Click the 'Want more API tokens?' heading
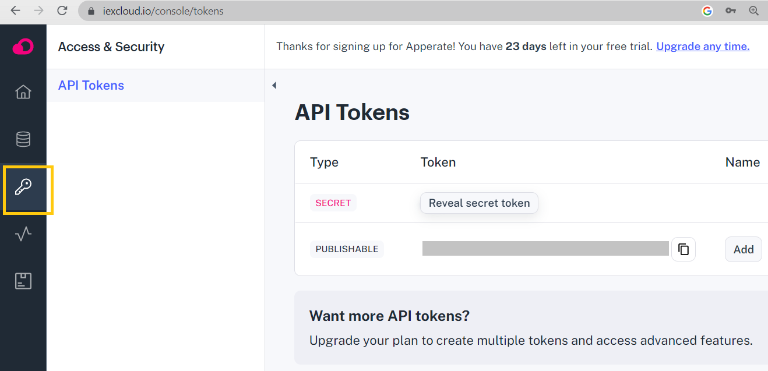This screenshot has width=768, height=371. [389, 316]
